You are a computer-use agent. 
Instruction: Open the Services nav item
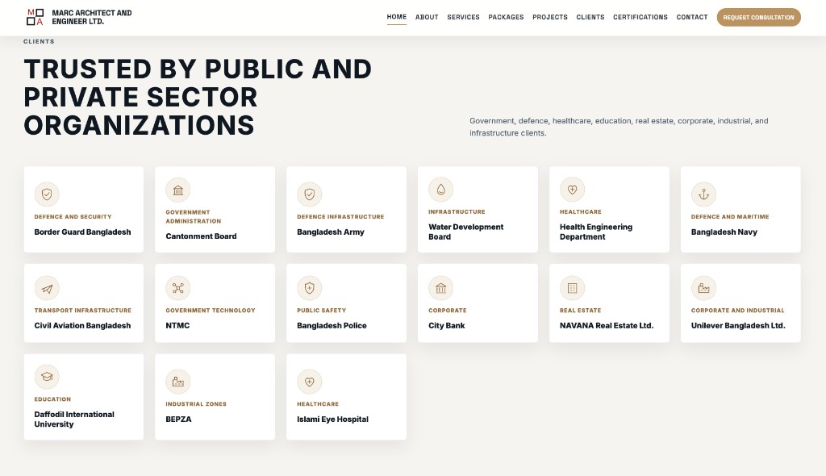464,18
